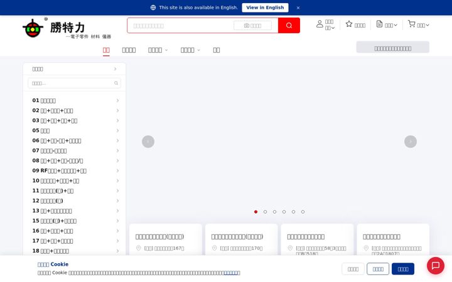
Task: Expand category 08 chevron
Action: click(117, 160)
